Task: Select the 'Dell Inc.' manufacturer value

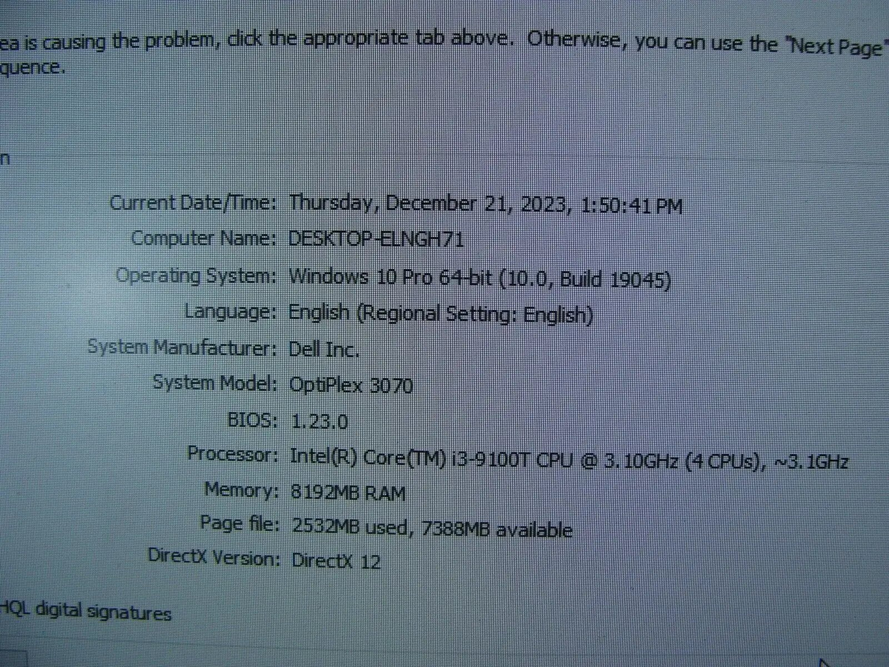Action: point(324,350)
